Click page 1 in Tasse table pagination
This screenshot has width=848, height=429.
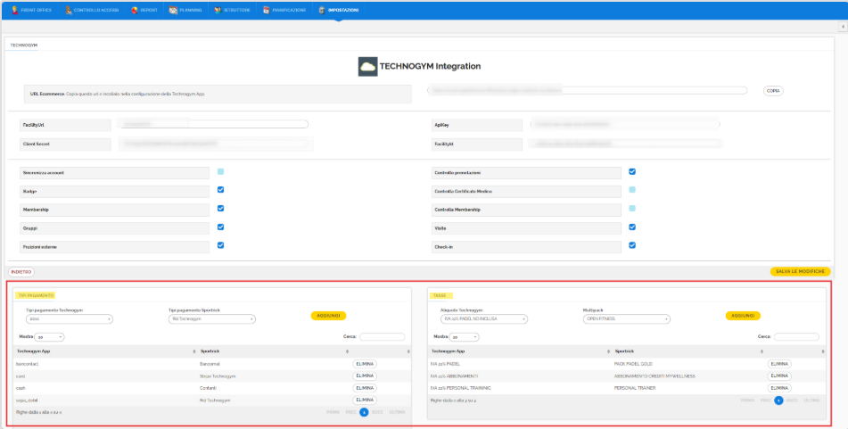[778, 400]
